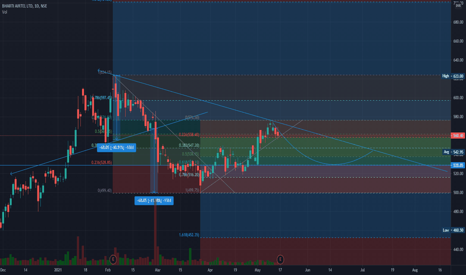
Task: Click the Dec label on time axis
Action: [x=3, y=270]
